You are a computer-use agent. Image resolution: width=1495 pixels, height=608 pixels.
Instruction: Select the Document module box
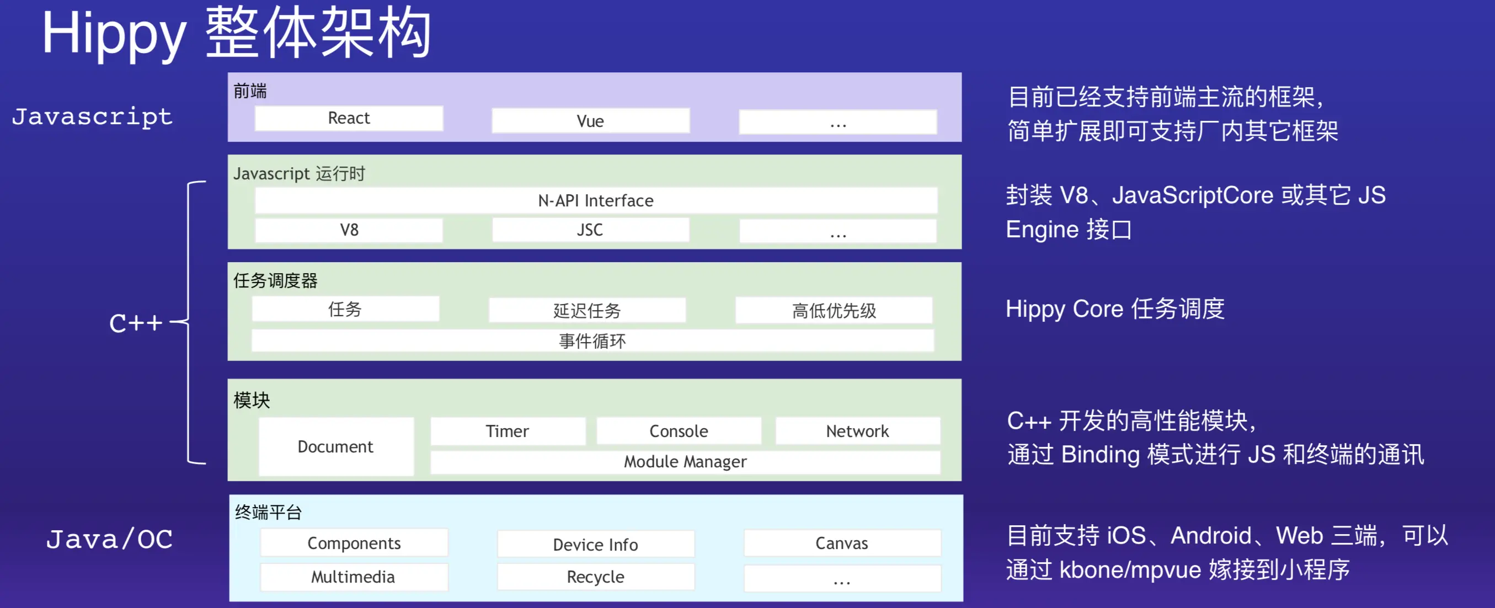(x=335, y=447)
